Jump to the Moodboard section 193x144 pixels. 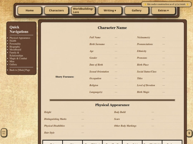(x=15, y=49)
